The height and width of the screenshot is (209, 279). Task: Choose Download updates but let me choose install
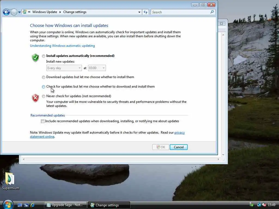pyautogui.click(x=43, y=77)
